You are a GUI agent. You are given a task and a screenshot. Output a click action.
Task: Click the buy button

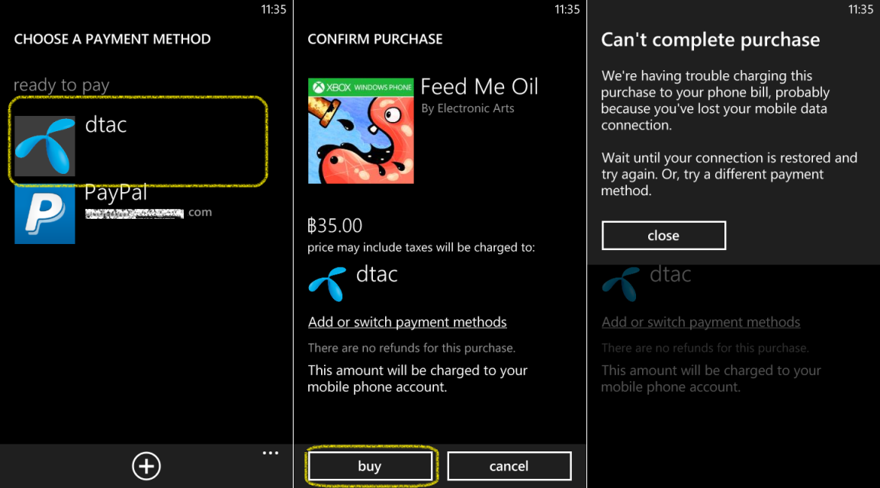point(370,466)
